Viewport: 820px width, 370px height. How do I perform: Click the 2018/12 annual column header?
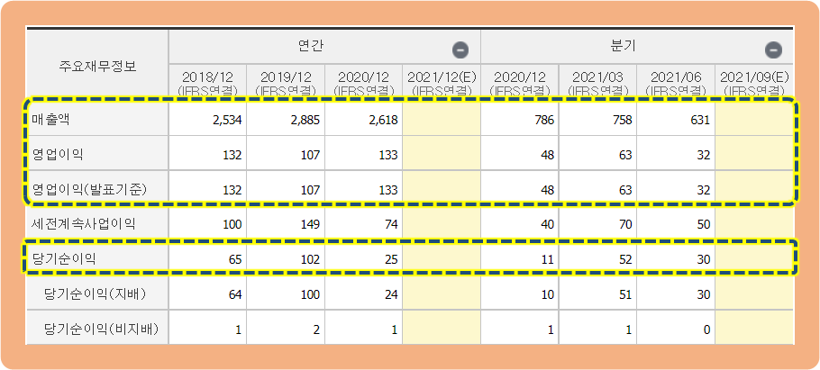coord(207,83)
